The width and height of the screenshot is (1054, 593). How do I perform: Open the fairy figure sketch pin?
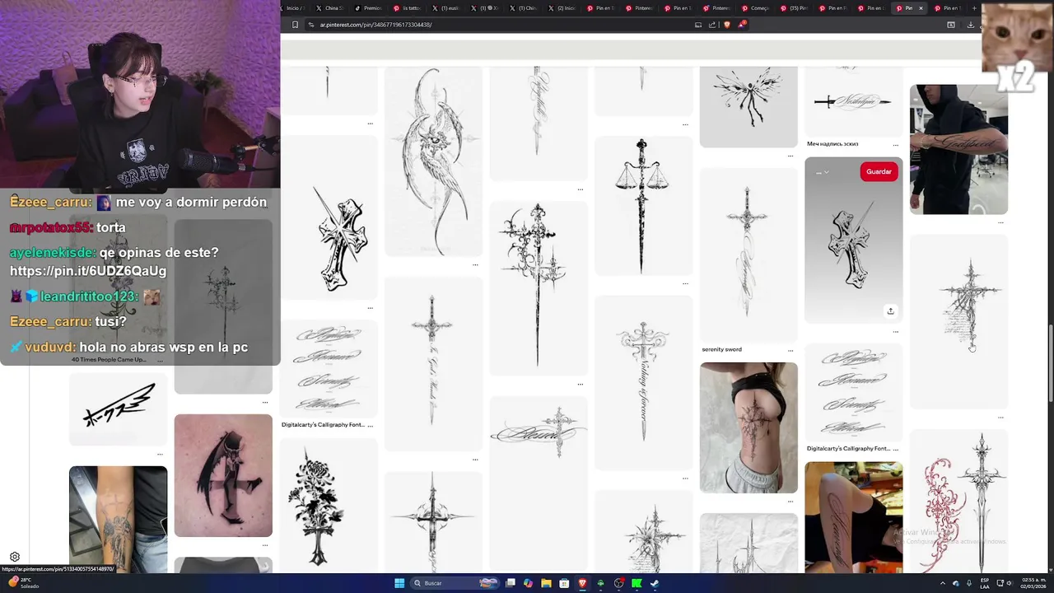(749, 106)
